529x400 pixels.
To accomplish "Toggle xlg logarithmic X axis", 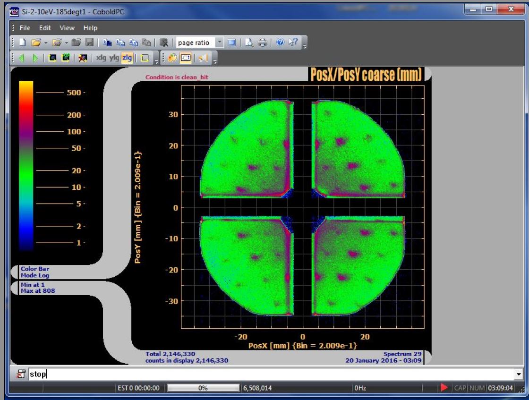I will click(101, 58).
